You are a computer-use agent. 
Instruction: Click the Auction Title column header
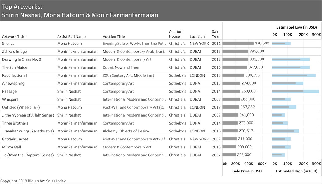[x=114, y=37]
